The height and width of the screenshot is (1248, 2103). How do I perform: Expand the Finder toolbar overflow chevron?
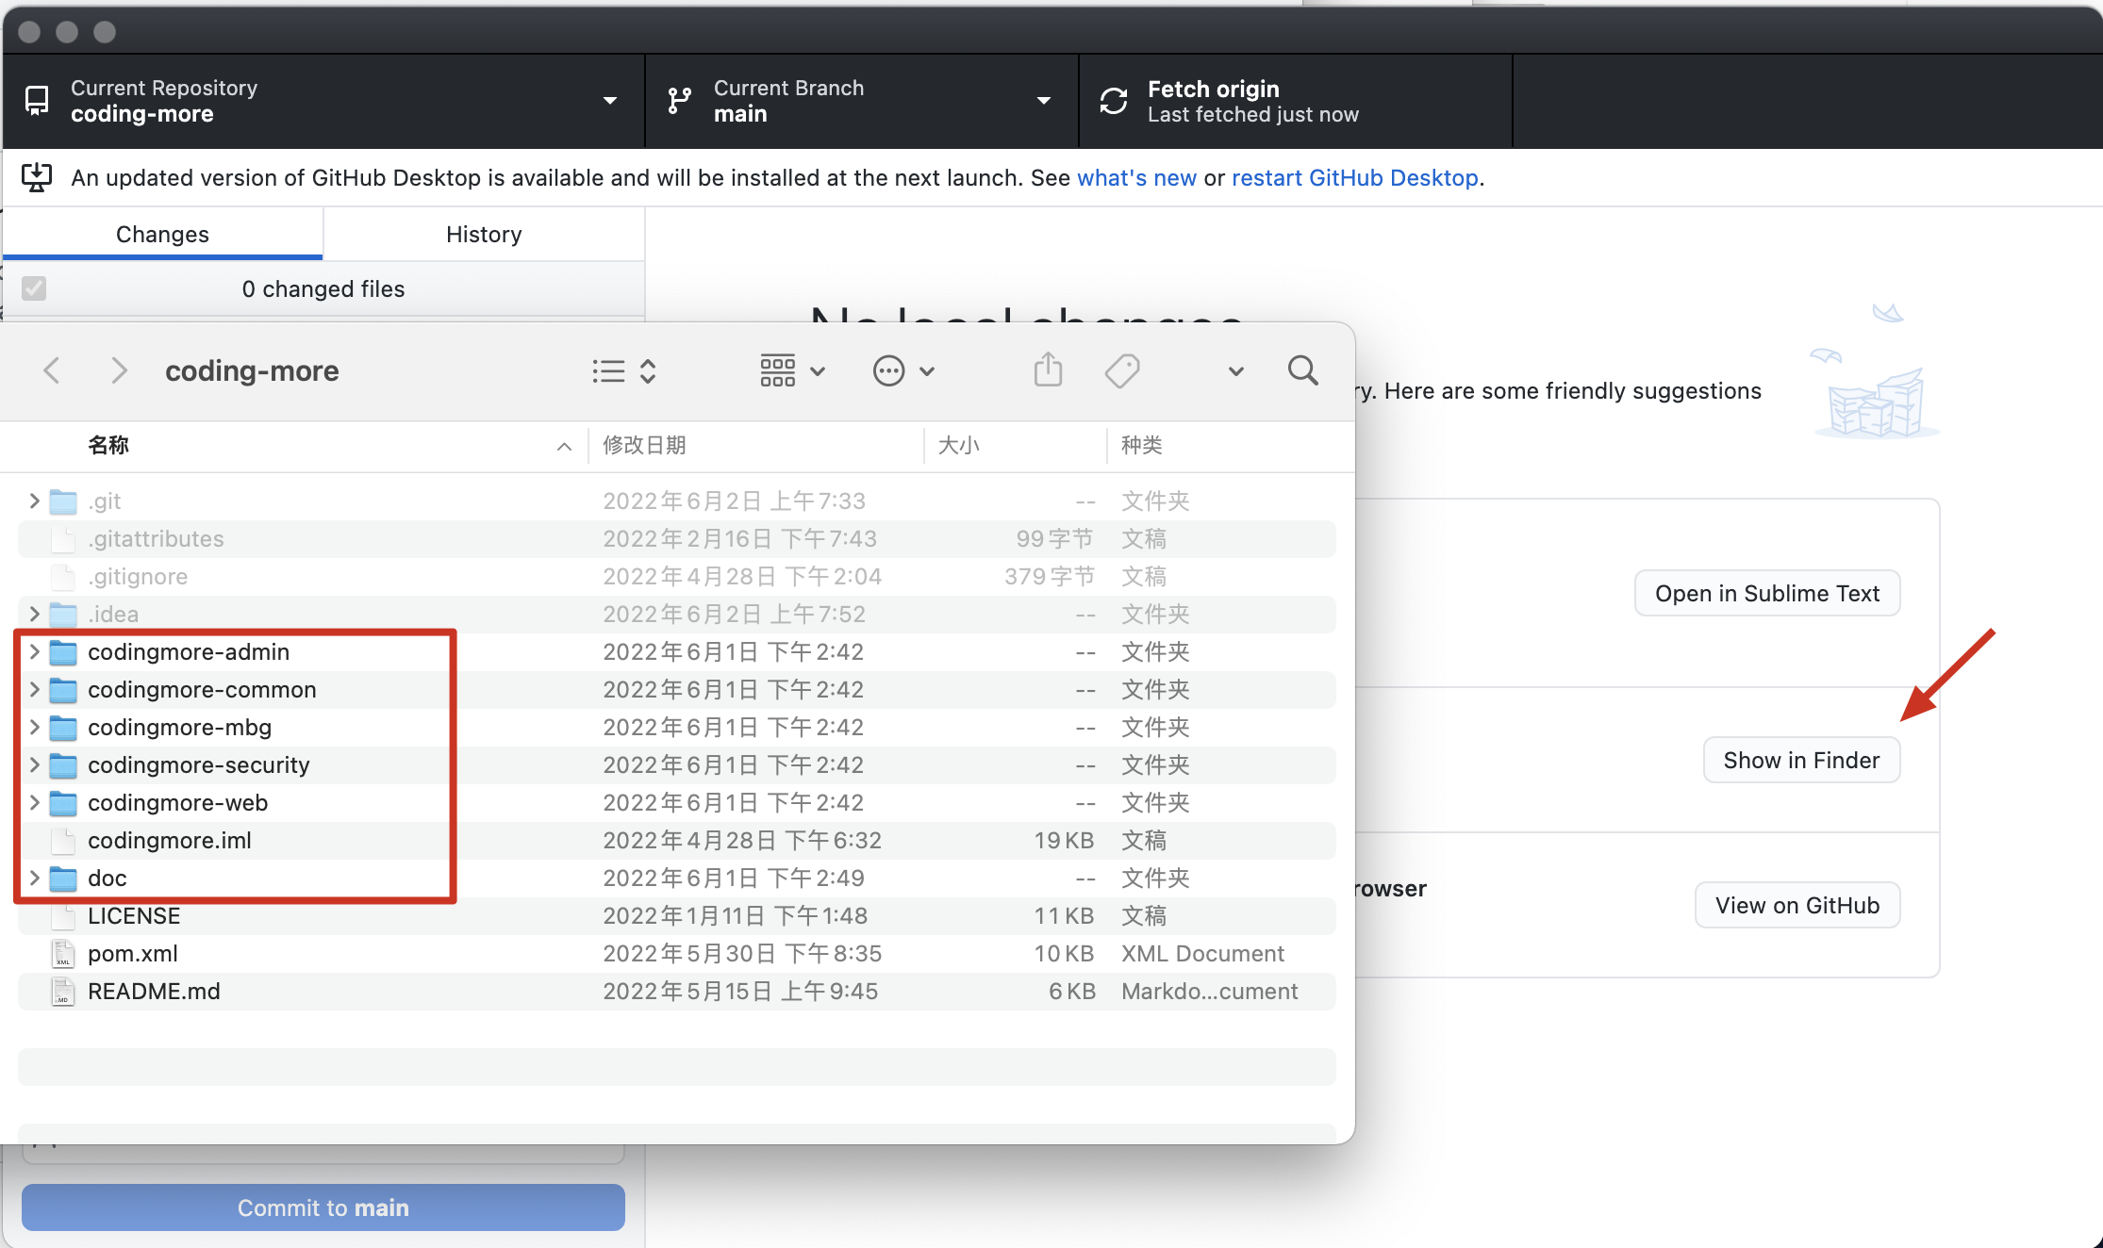click(x=1235, y=370)
